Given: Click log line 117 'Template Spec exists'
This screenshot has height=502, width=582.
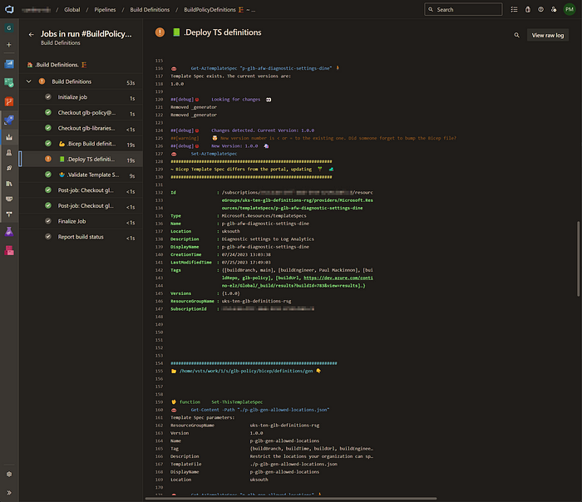Looking at the screenshot, I should click(x=231, y=76).
